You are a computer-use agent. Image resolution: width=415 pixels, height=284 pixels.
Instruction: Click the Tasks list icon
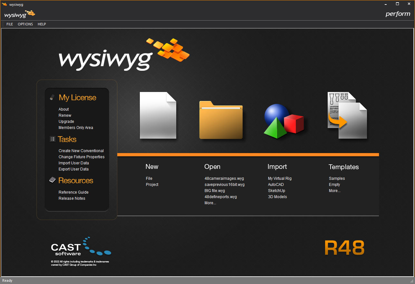click(x=53, y=139)
